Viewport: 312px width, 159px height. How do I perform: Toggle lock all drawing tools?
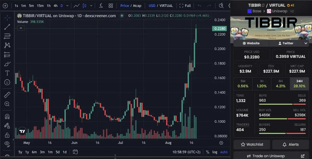(7, 135)
